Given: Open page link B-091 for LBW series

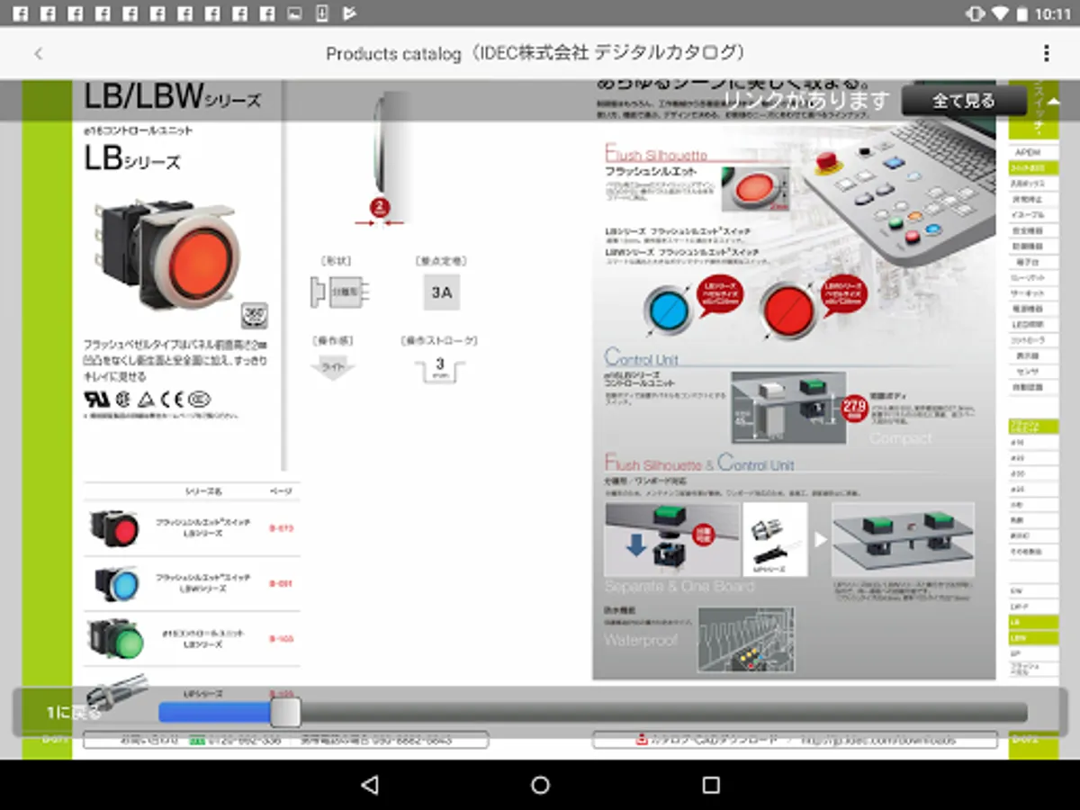Looking at the screenshot, I should tap(282, 584).
